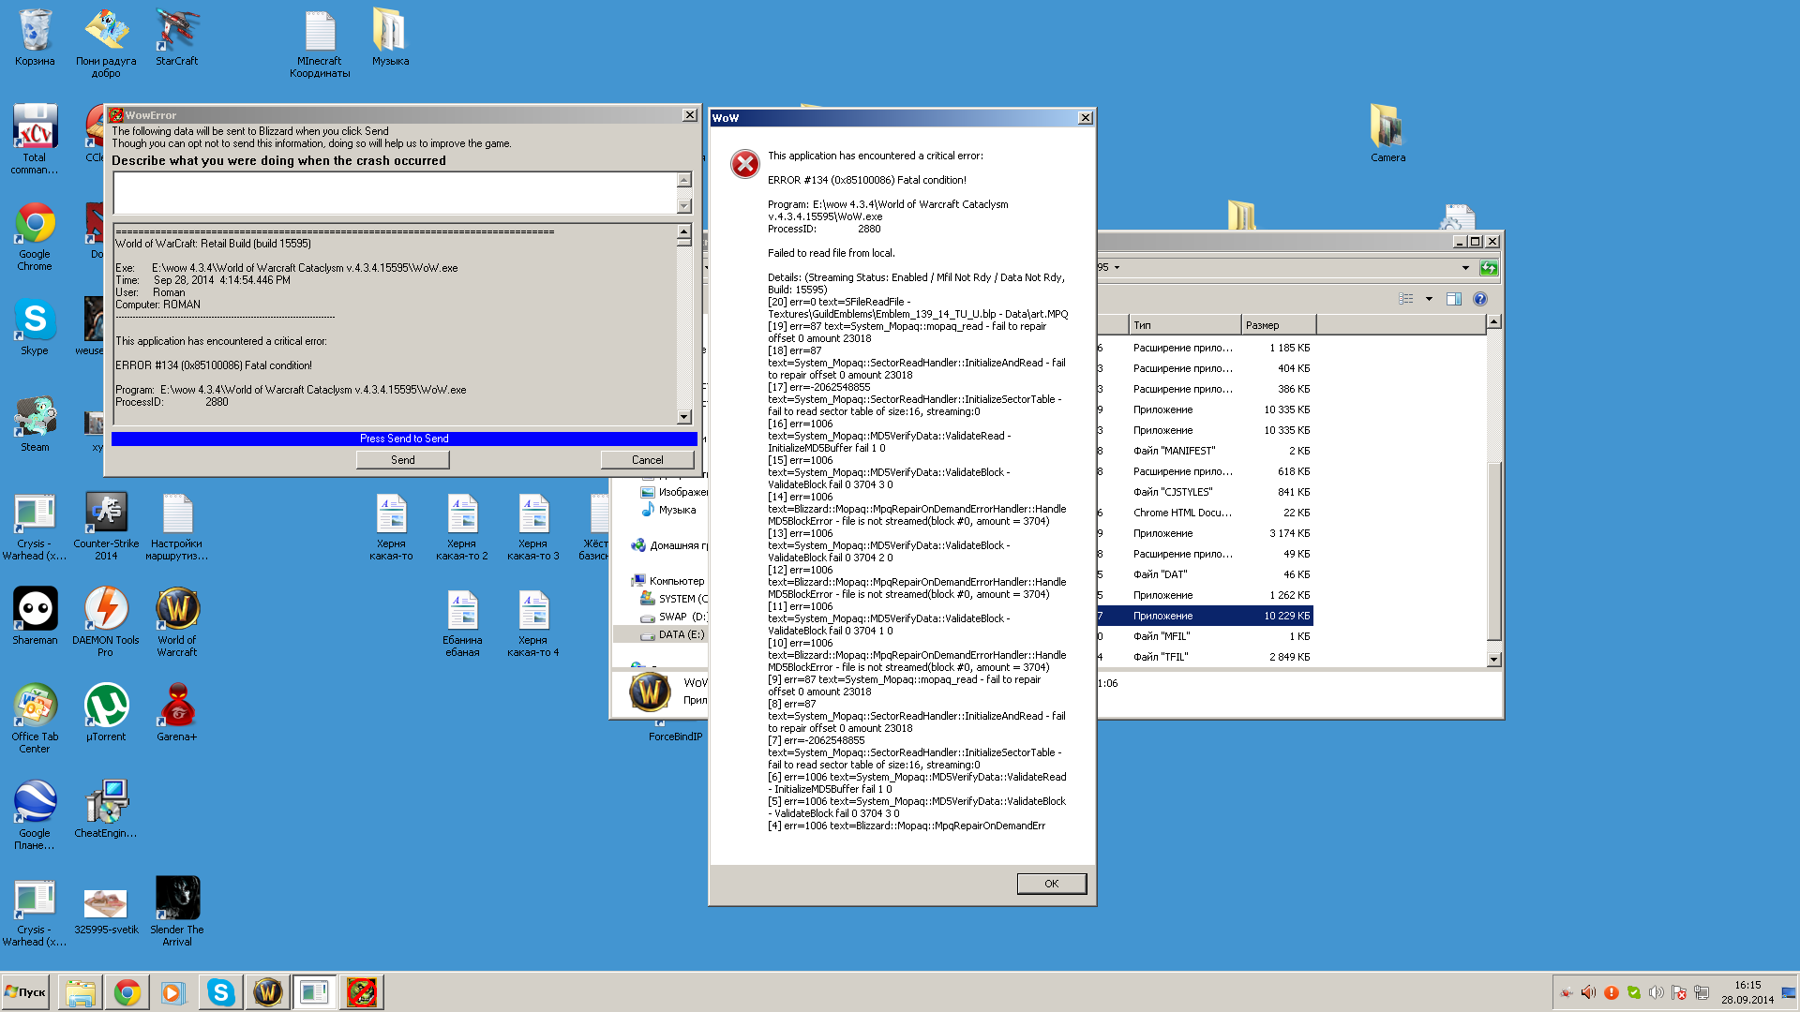This screenshot has height=1012, width=1800.
Task: Open the Recycle Bin (Корзина) desktop icon
Action: click(x=35, y=37)
